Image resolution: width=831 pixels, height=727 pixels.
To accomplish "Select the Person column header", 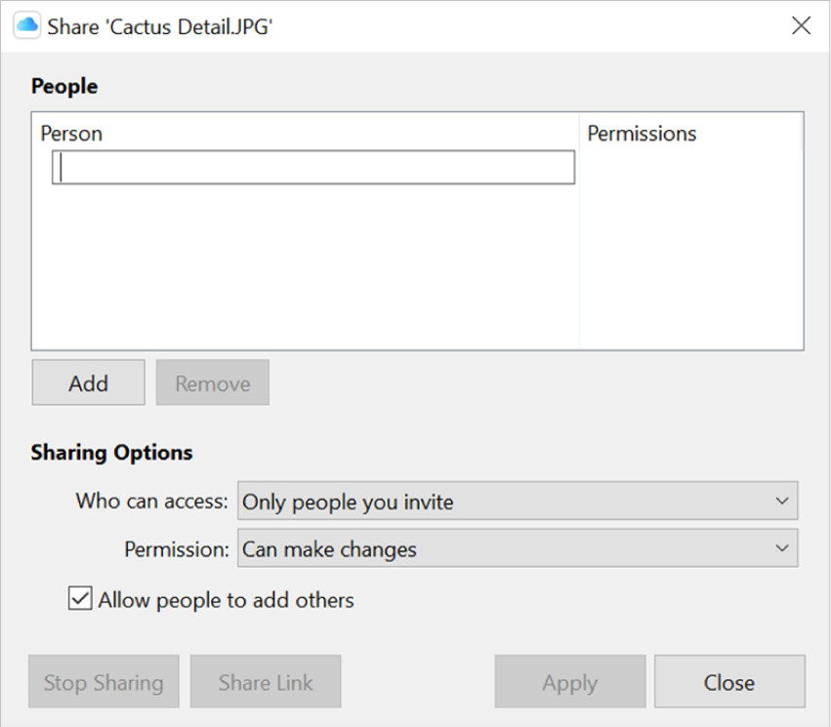I will coord(71,134).
